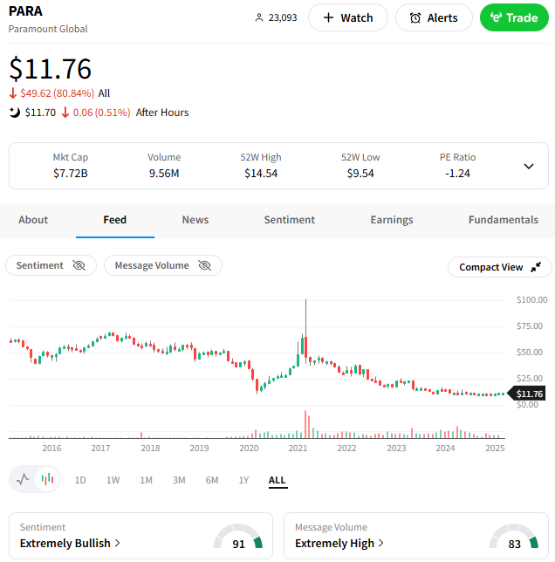Toggle Sentiment chart overlay visibility

[x=51, y=265]
